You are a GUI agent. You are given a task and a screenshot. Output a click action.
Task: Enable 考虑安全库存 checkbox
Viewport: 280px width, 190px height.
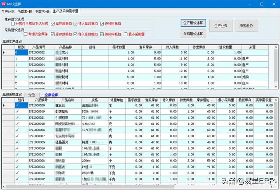pos(26,34)
